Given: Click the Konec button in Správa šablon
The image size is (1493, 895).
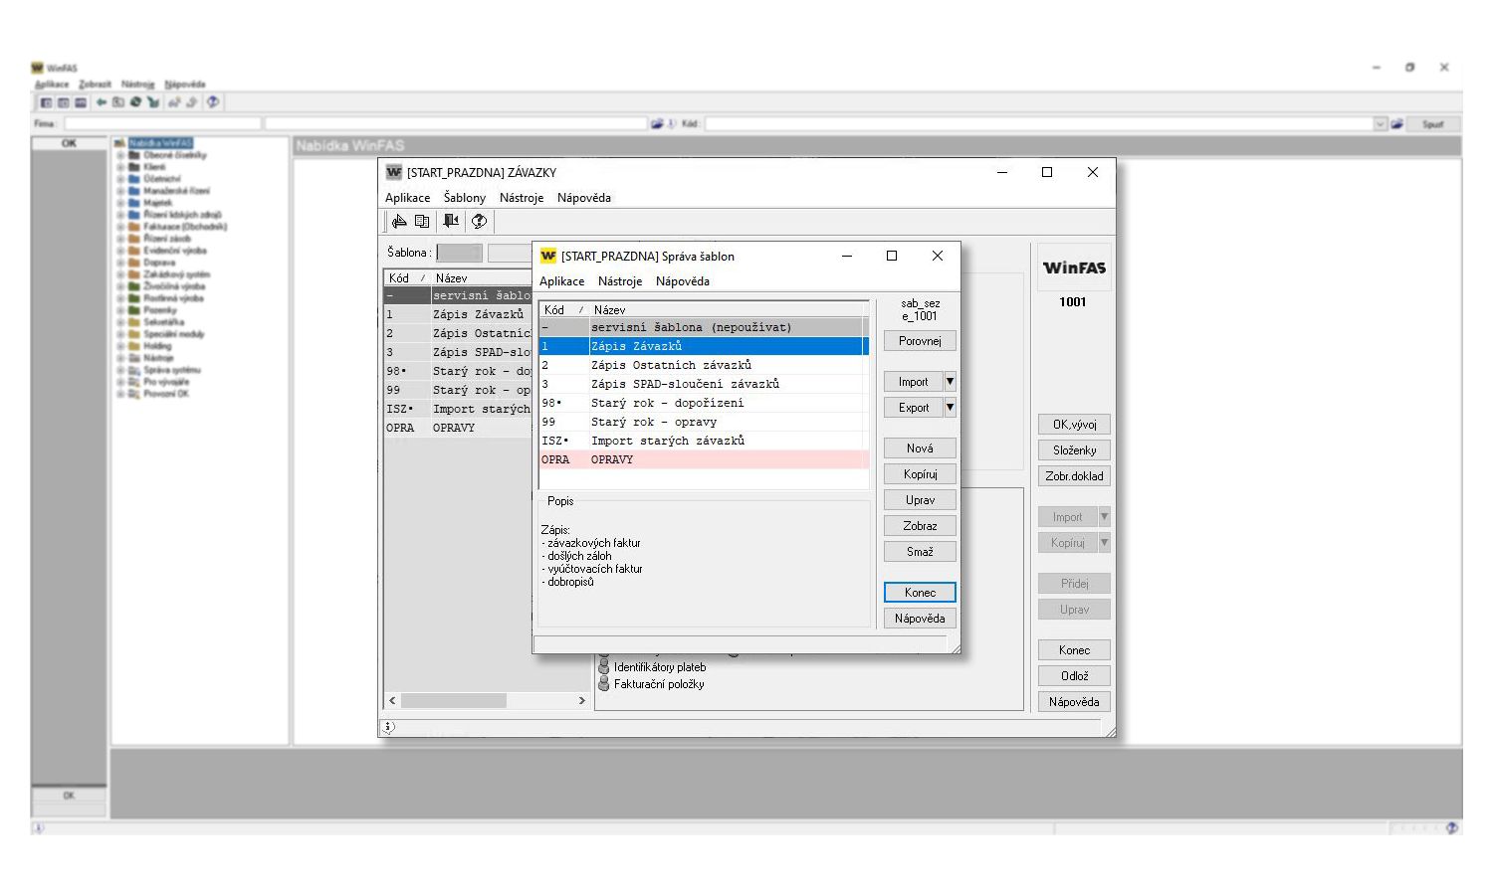Looking at the screenshot, I should tap(920, 593).
